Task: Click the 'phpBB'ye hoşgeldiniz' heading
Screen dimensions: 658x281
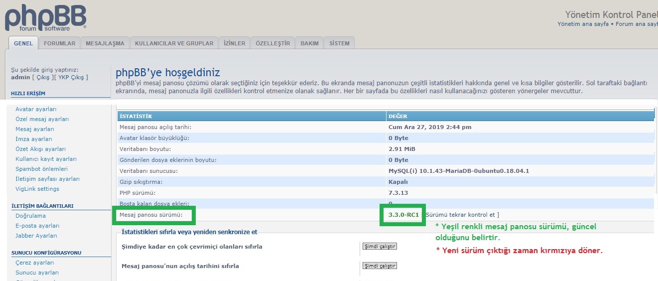Action: [x=168, y=73]
